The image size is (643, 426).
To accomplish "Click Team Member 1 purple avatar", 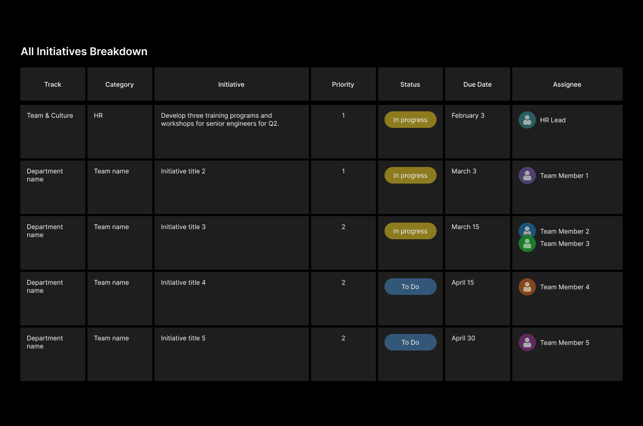I will (527, 176).
